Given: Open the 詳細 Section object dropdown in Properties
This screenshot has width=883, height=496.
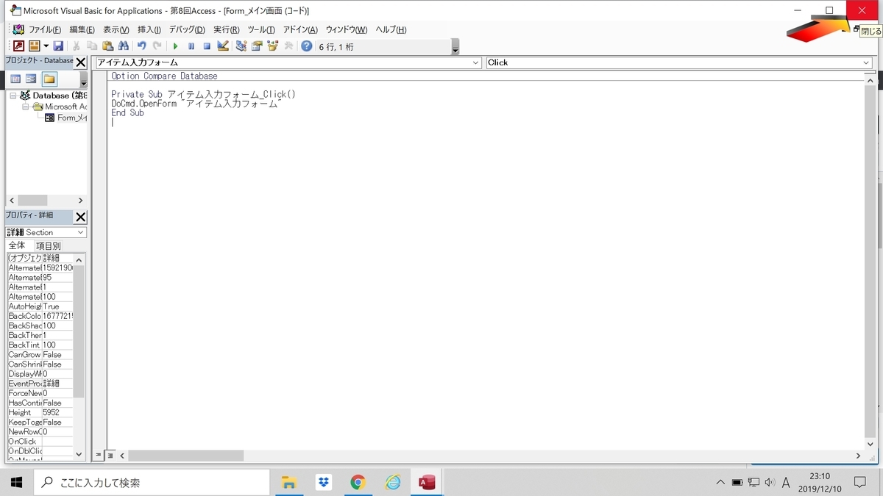Looking at the screenshot, I should tap(46, 232).
